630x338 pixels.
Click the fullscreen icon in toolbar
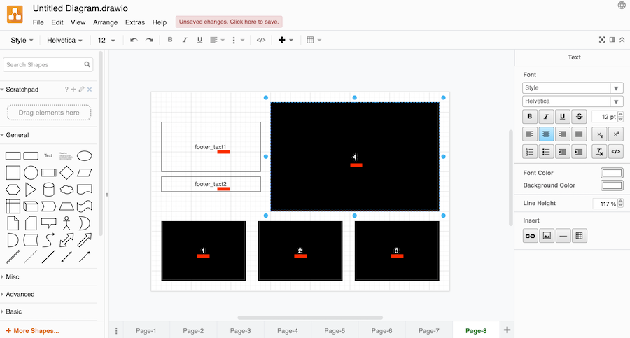(x=602, y=40)
